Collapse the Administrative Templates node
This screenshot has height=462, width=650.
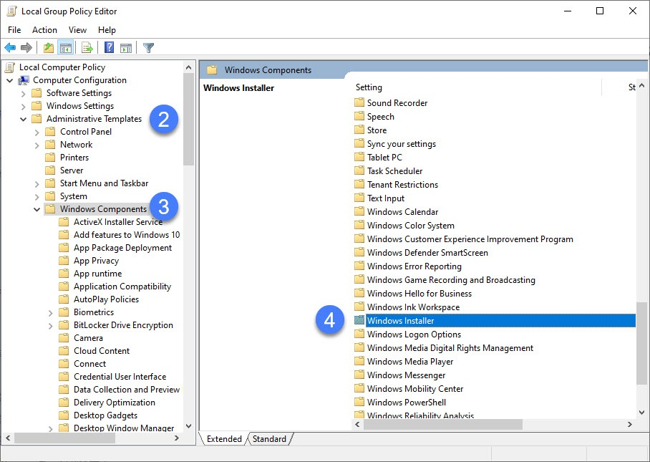[23, 119]
